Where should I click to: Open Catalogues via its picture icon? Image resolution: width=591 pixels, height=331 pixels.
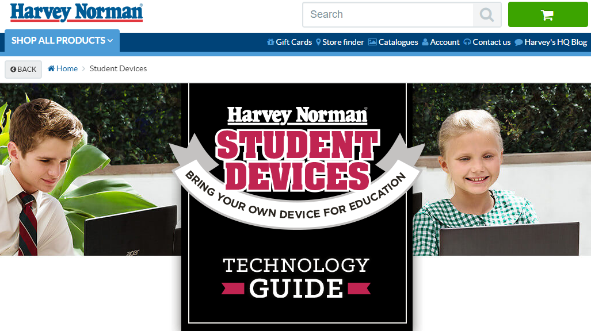point(372,42)
